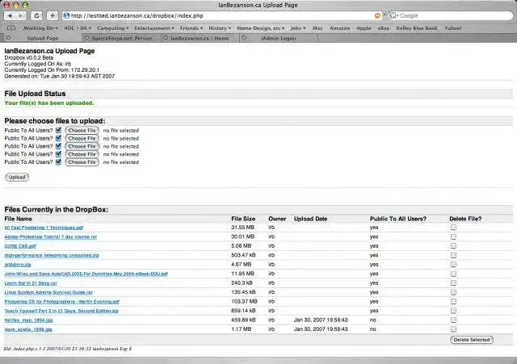Click the Upload Date column header

[x=310, y=219]
